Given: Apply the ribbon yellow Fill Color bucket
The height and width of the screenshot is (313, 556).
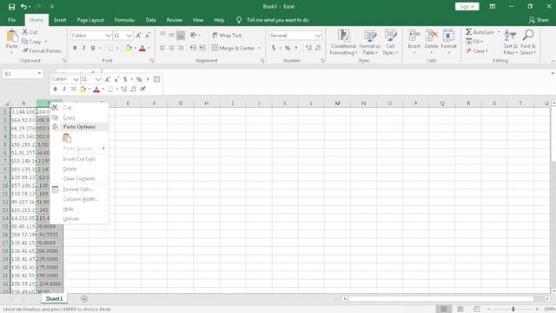Looking at the screenshot, I should point(129,48).
